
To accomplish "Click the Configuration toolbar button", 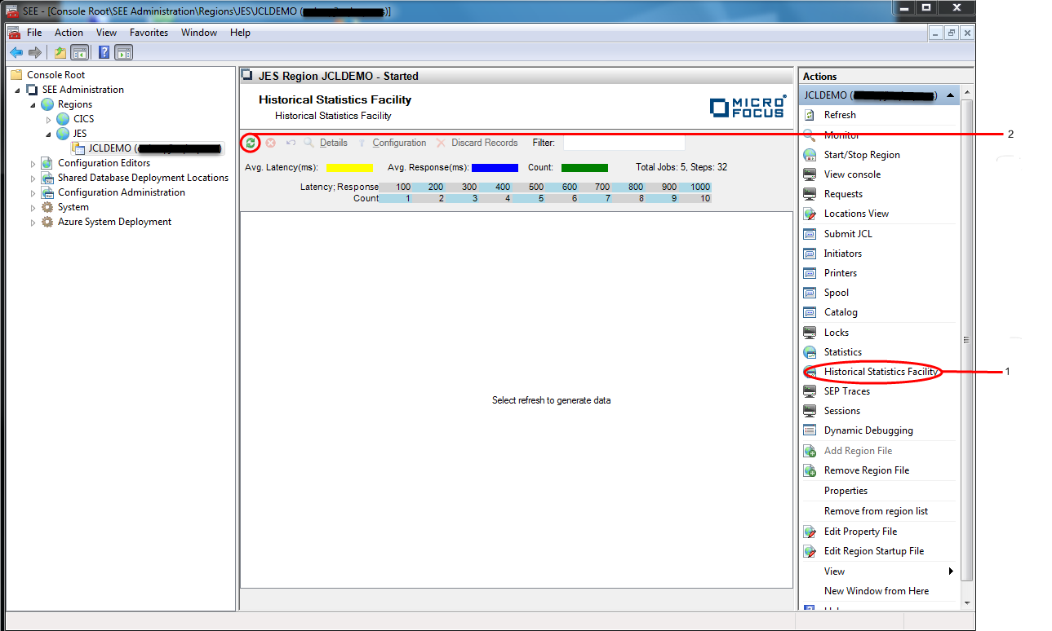I will pyautogui.click(x=392, y=143).
